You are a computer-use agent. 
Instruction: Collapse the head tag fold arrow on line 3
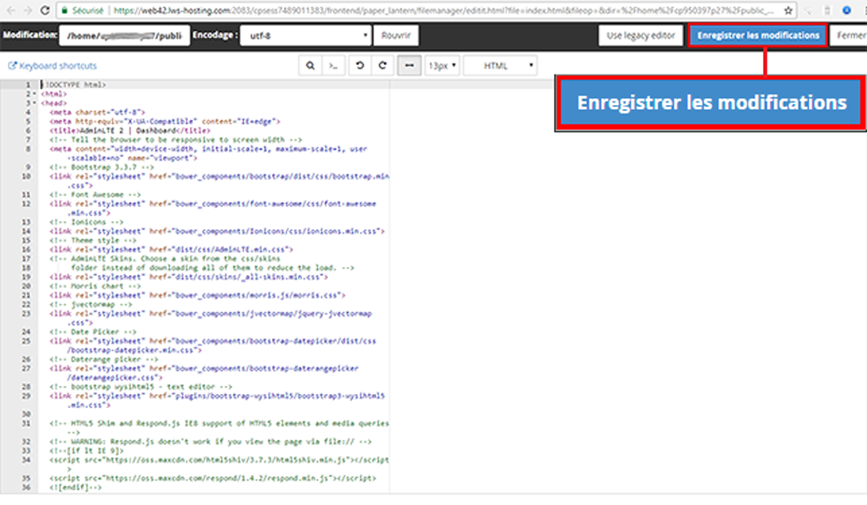[35, 103]
